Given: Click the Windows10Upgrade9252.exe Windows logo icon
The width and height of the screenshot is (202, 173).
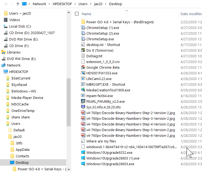Looking at the screenshot, I should (83, 152).
